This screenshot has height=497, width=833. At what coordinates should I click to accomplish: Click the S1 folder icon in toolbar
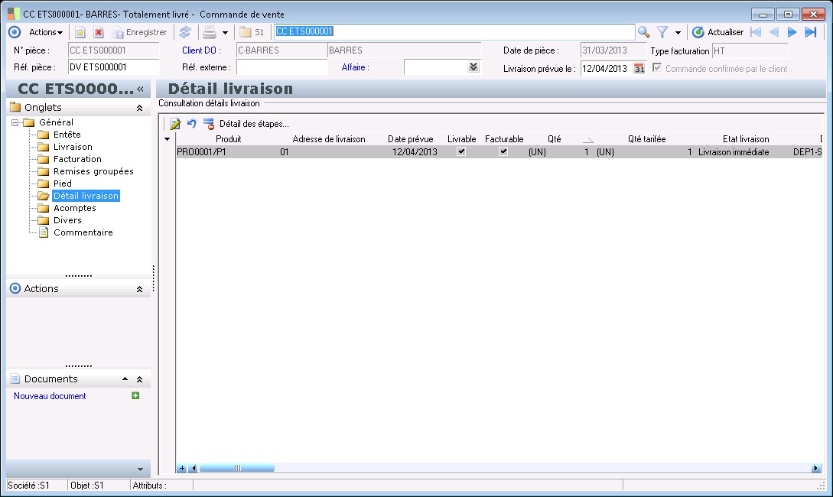pos(252,32)
